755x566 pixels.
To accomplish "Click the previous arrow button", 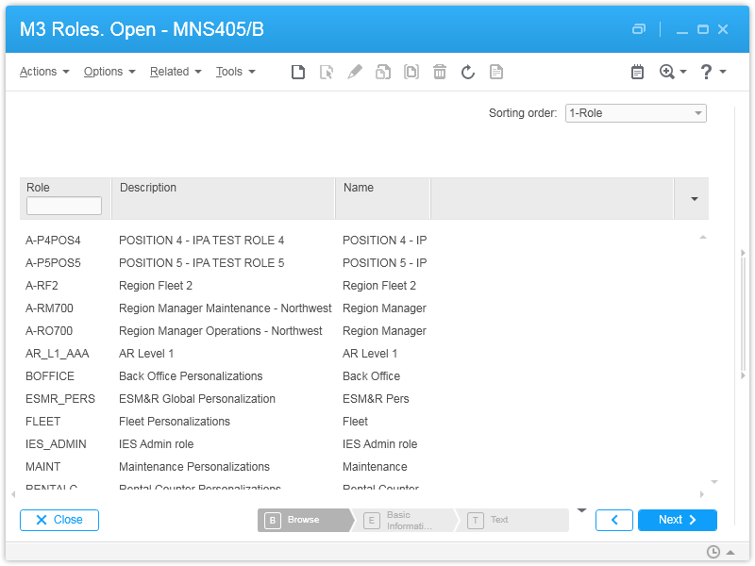I will click(614, 520).
